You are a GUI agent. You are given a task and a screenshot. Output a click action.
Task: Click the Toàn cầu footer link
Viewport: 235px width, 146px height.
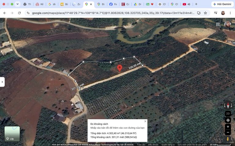[x=141, y=145]
